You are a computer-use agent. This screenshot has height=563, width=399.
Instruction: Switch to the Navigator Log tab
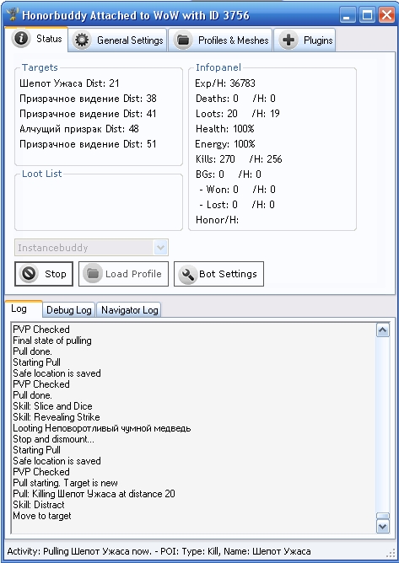pos(129,310)
